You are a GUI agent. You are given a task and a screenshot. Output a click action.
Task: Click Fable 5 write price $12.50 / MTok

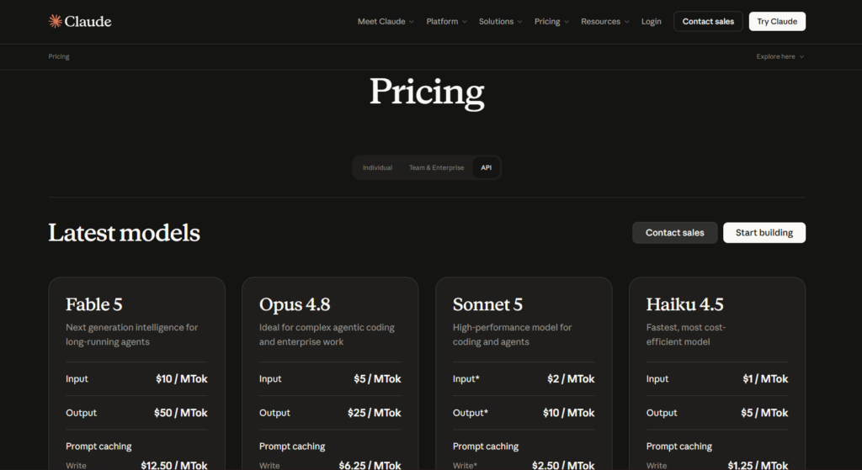click(x=174, y=465)
